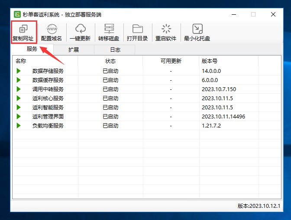Click the 可用更新 column header
Viewport: 291px width, 220px height.
(171, 61)
